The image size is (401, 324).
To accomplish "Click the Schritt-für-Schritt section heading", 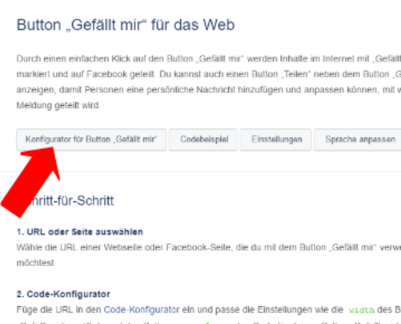I will (x=69, y=201).
